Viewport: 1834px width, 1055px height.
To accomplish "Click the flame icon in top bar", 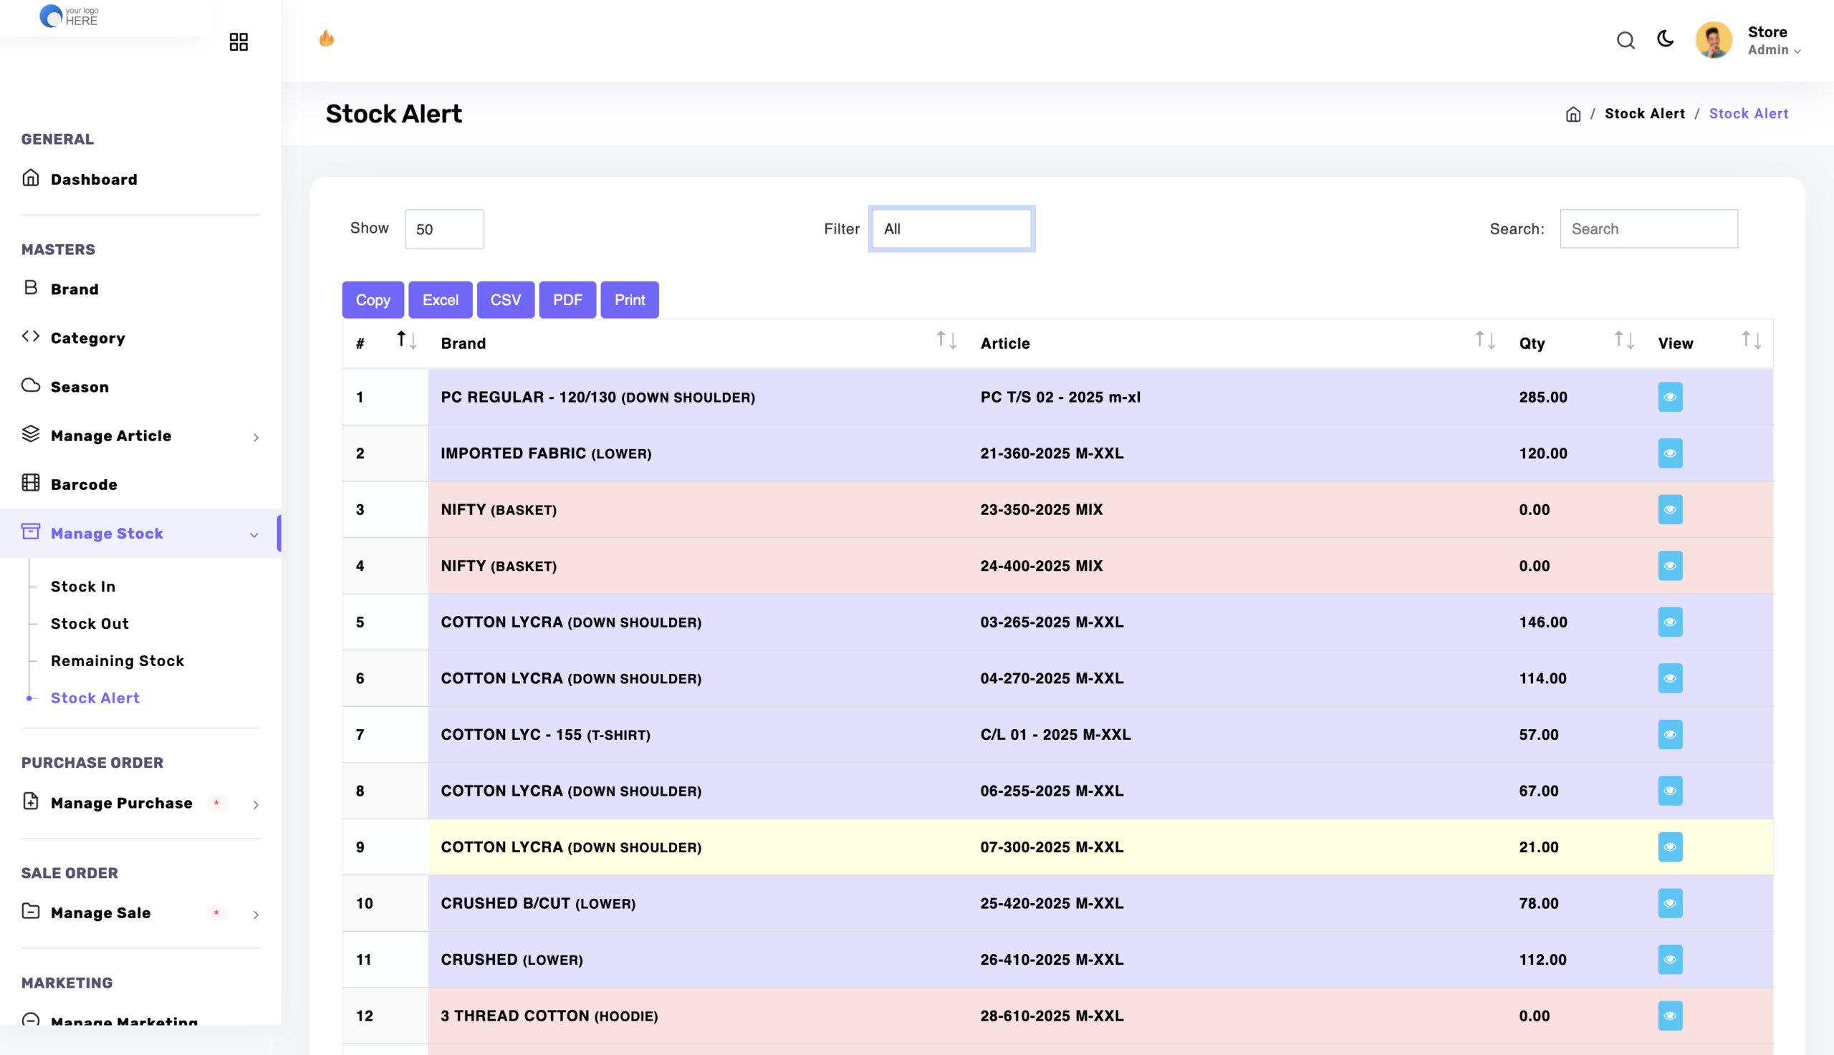I will 327,39.
